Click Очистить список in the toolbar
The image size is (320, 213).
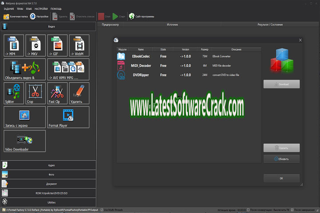[82, 16]
